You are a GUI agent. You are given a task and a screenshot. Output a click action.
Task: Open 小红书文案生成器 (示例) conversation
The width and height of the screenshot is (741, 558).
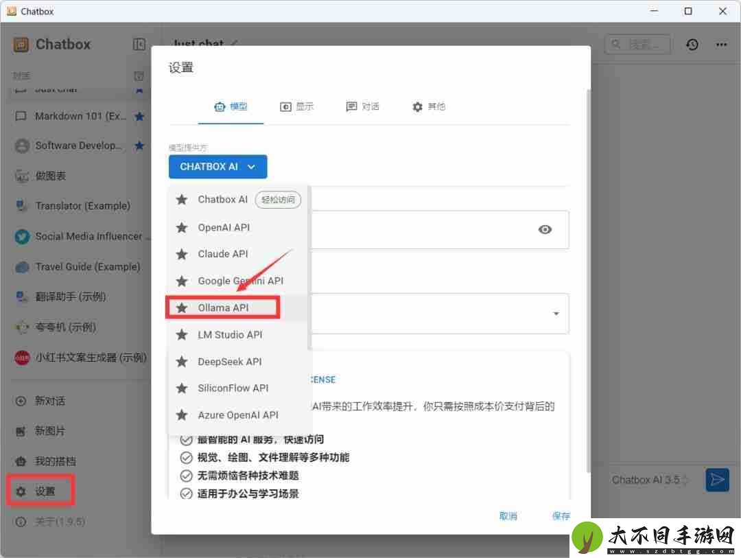tap(78, 358)
